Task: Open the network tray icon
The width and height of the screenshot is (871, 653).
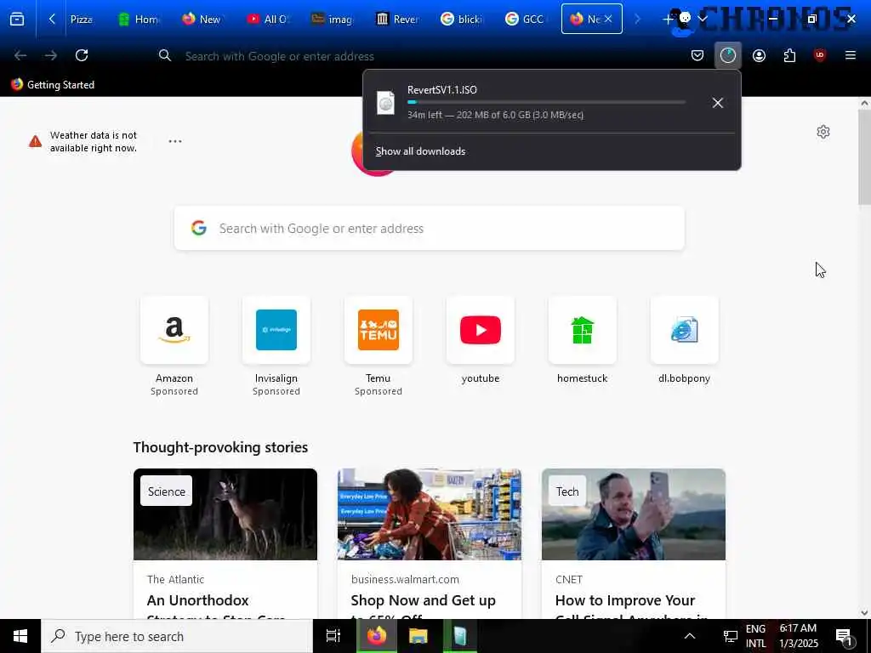Action: point(730,636)
